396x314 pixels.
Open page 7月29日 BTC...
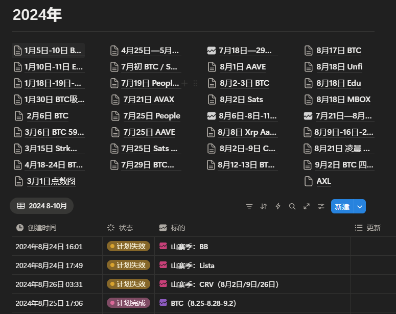click(x=148, y=165)
